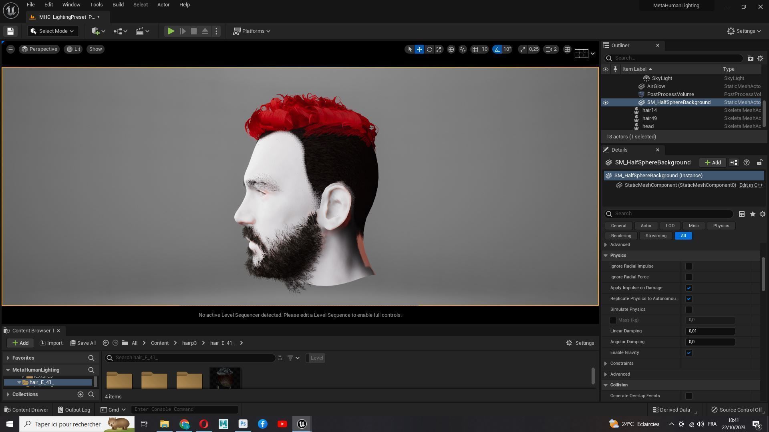Select the hair14 actor in Outliner

649,110
